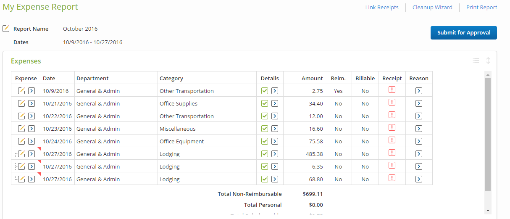Open missing receipt alert for 68.80 Lodging
Image resolution: width=510 pixels, height=219 pixels.
click(x=392, y=178)
